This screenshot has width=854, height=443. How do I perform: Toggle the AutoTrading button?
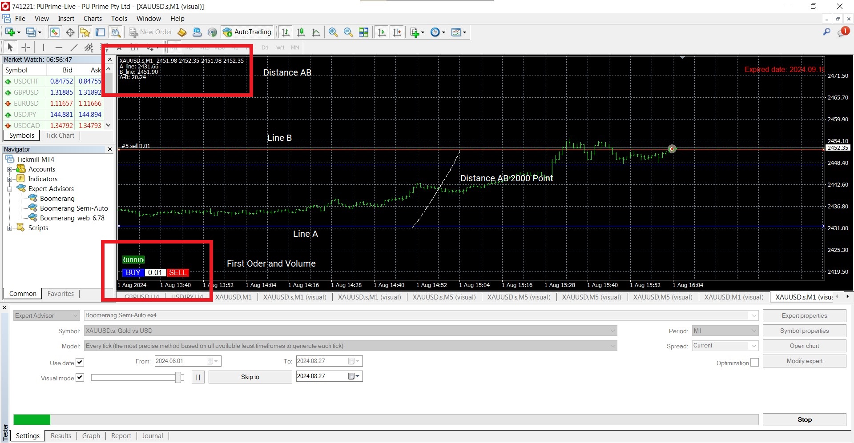point(247,32)
